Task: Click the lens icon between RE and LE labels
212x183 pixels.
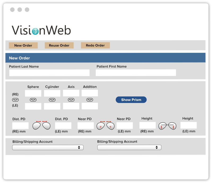Action: (x=15, y=100)
